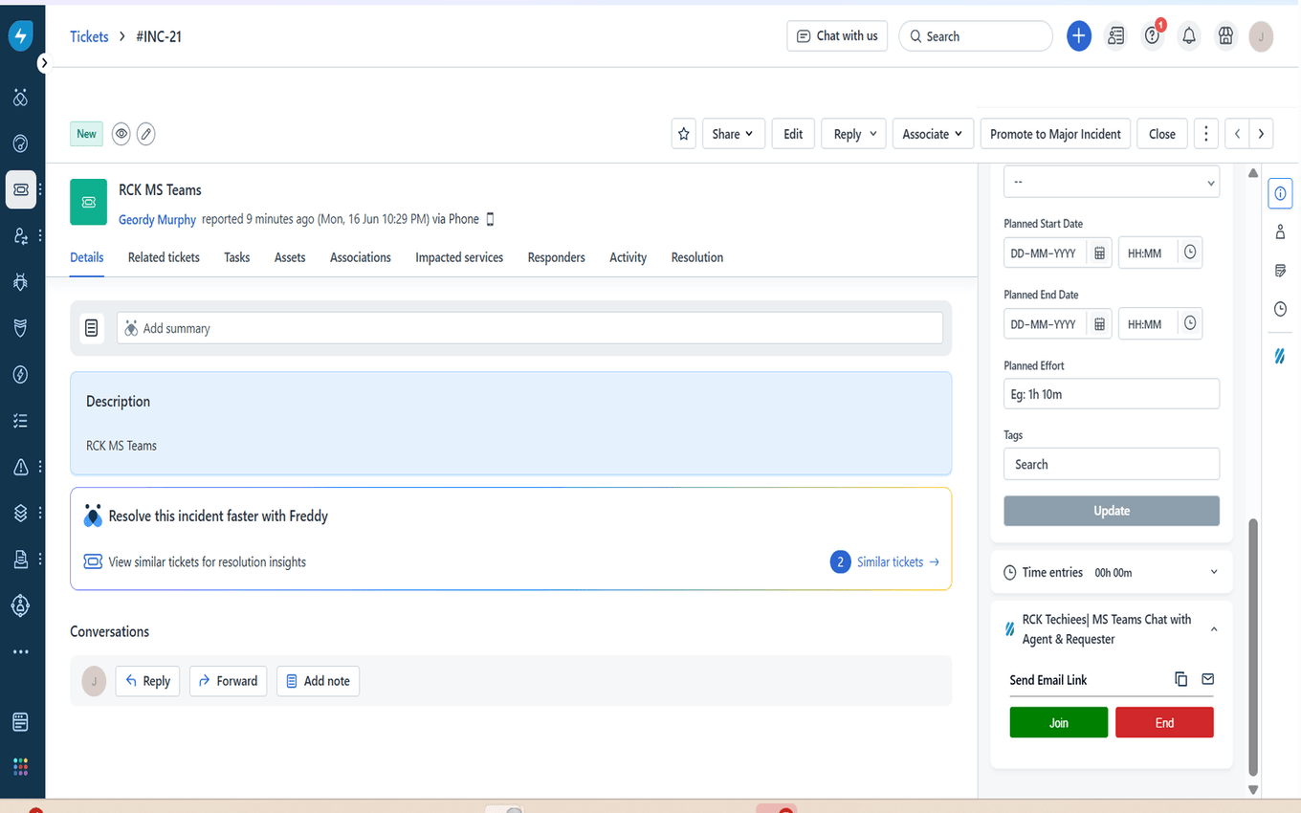
Task: Click the red End button
Action: (x=1164, y=722)
